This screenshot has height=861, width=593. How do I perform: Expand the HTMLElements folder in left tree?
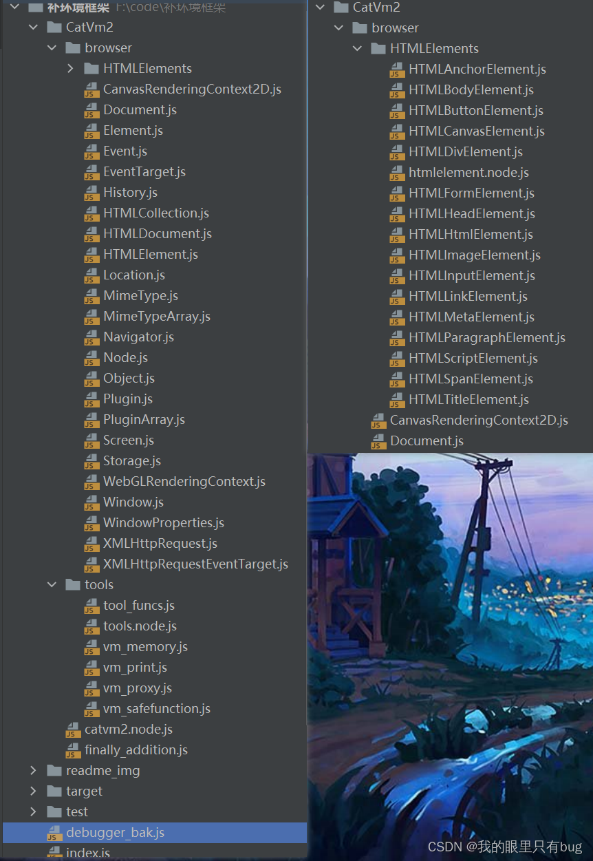71,69
